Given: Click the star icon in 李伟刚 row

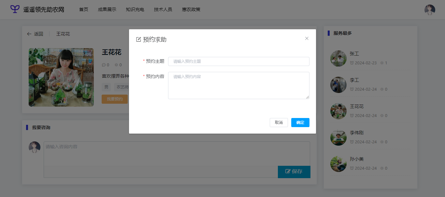Looking at the screenshot, I should click(382, 142).
